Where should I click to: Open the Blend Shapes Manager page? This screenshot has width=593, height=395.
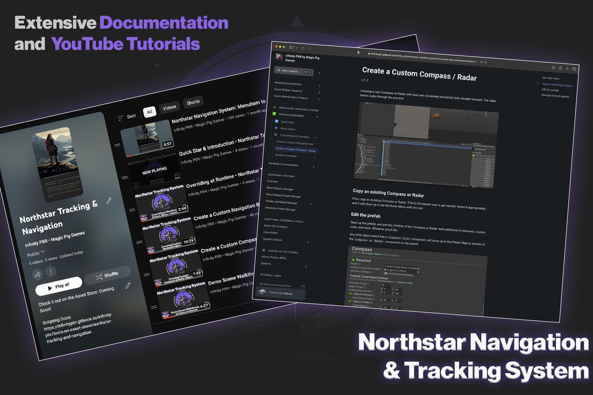(281, 189)
